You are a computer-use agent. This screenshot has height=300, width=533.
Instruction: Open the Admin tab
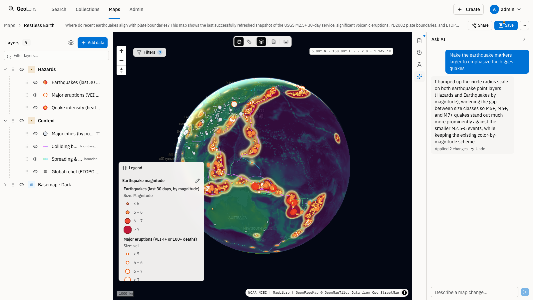(x=136, y=9)
